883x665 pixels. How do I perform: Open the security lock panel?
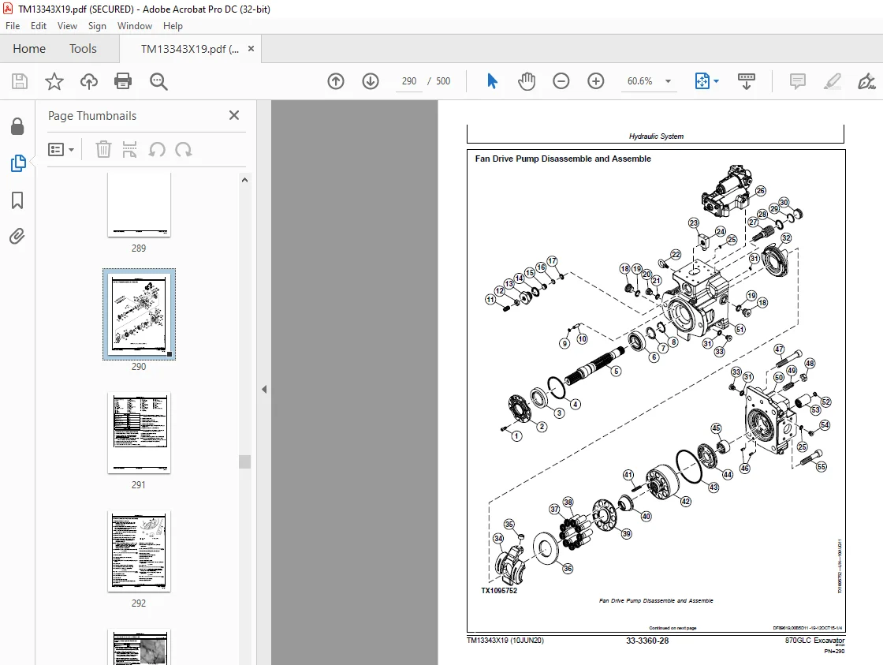click(17, 126)
